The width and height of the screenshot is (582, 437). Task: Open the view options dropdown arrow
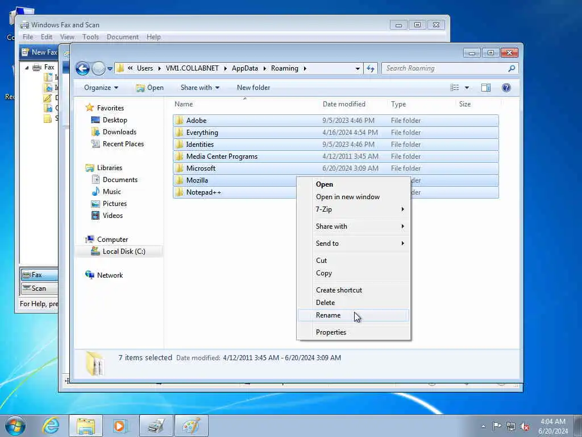click(x=467, y=88)
